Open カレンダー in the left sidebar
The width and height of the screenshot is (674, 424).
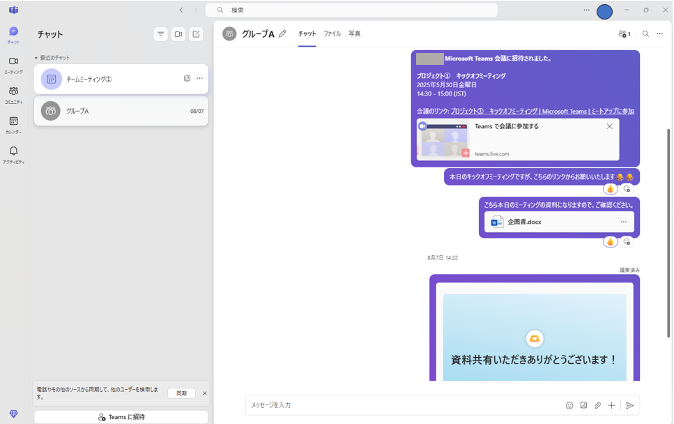pyautogui.click(x=13, y=123)
